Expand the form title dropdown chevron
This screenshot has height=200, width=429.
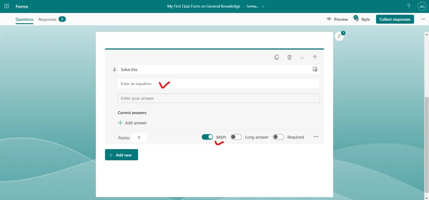point(263,6)
